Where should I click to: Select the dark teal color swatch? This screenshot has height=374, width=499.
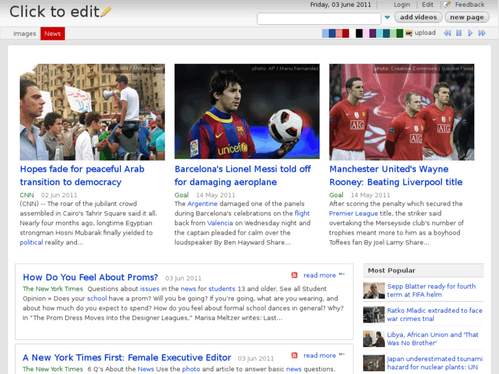[386, 33]
